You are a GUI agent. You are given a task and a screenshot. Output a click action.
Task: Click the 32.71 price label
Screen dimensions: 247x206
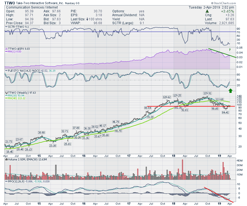click(x=65, y=131)
